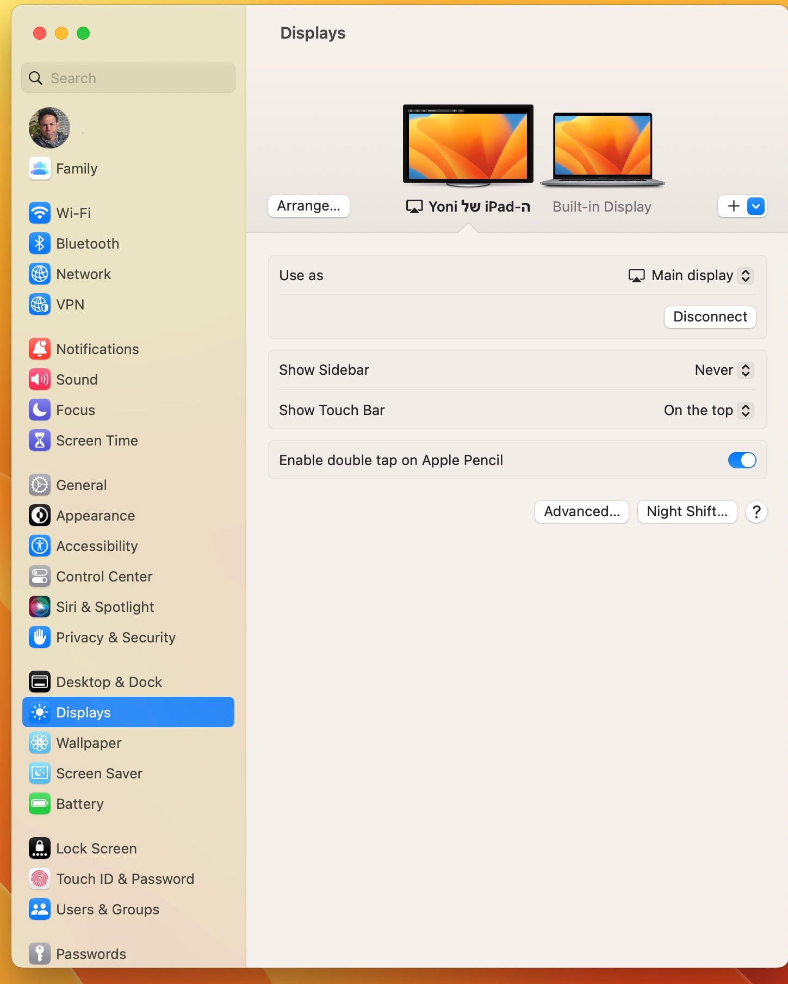Click the Show Sidebar label
Image resolution: width=788 pixels, height=984 pixels.
point(324,370)
